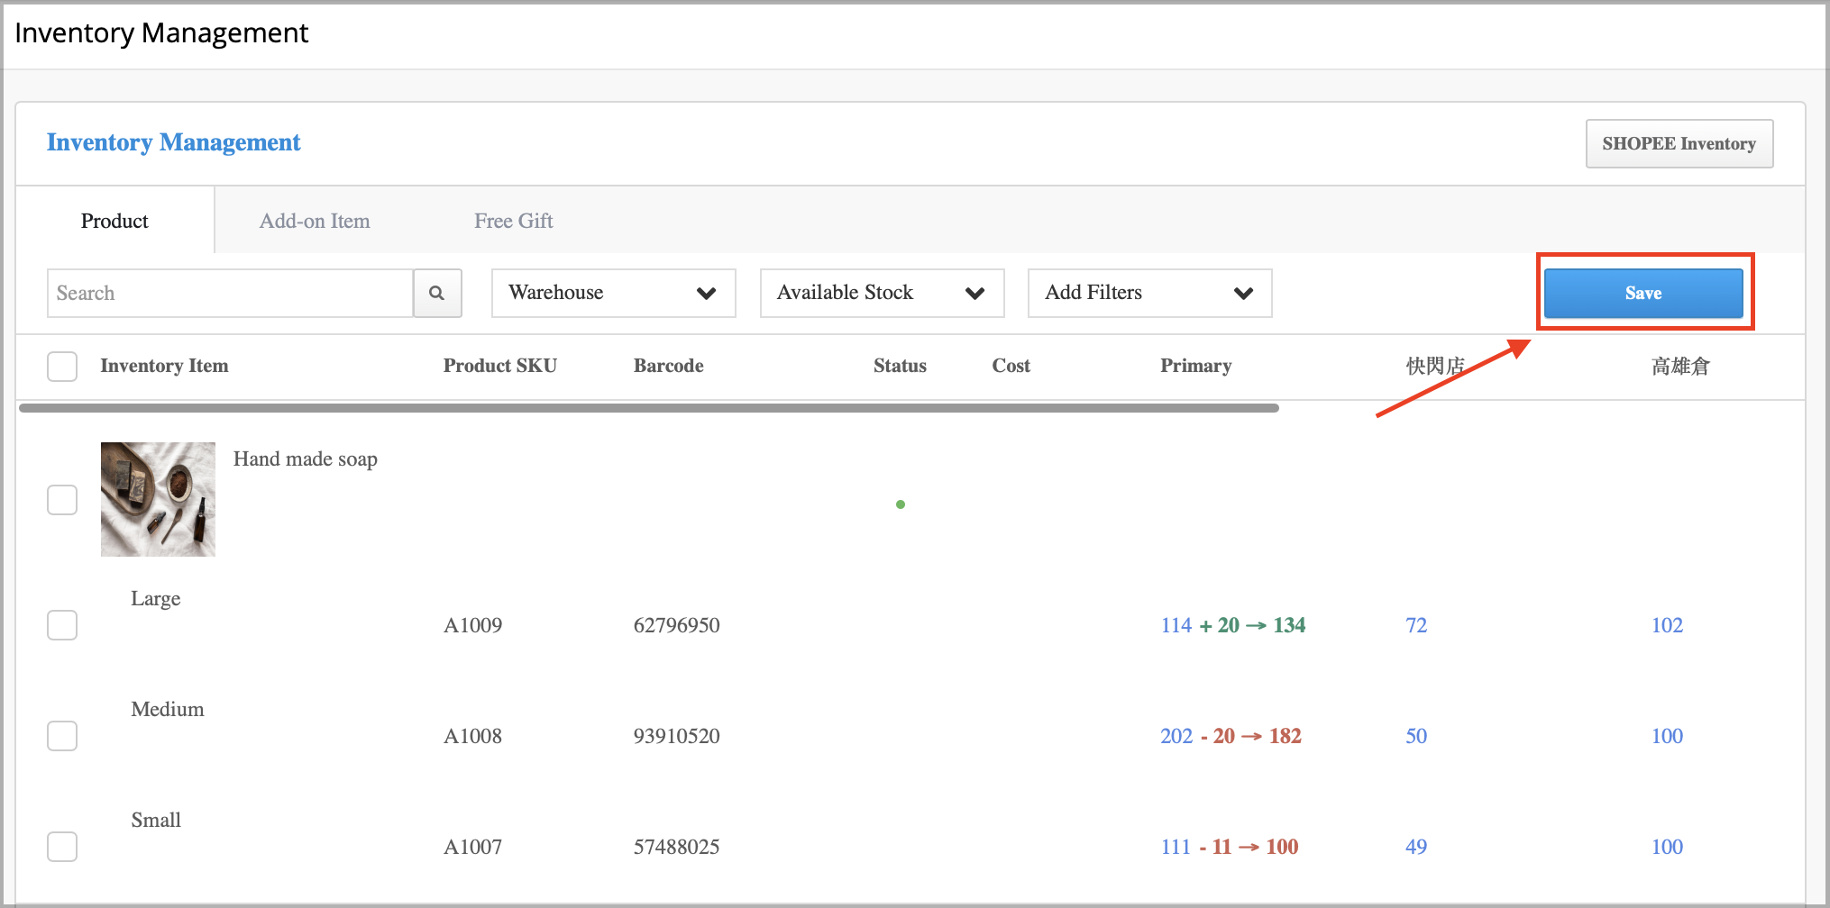This screenshot has height=908, width=1830.
Task: Select the Large variant checkbox
Action: point(62,625)
